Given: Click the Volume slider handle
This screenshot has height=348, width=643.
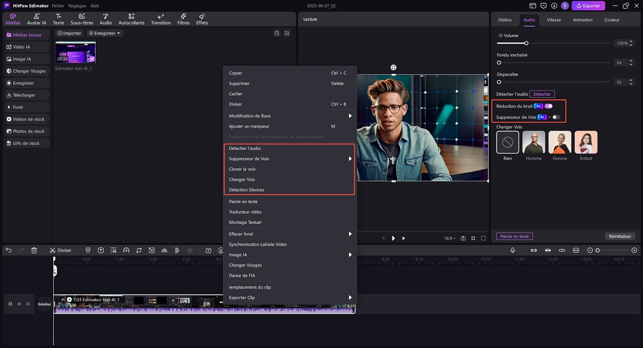Looking at the screenshot, I should pos(526,43).
